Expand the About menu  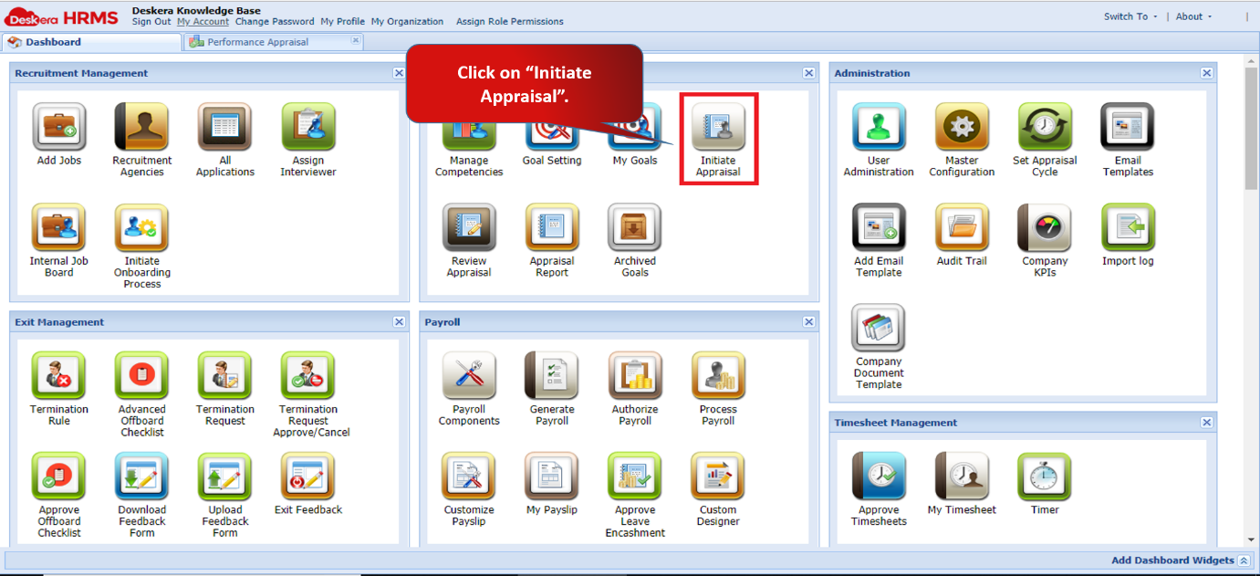click(1192, 16)
